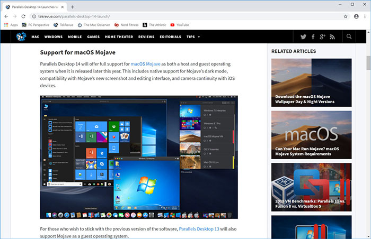Visit TekRevue's Facebook page
This screenshot has height=239, width=371.
coord(313,37)
